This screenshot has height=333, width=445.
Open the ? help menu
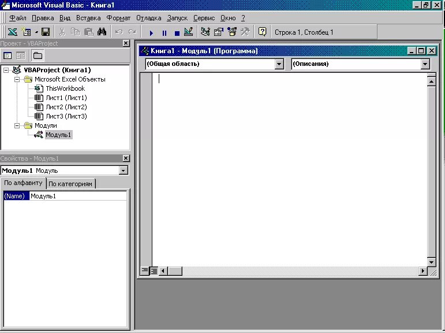(x=243, y=18)
